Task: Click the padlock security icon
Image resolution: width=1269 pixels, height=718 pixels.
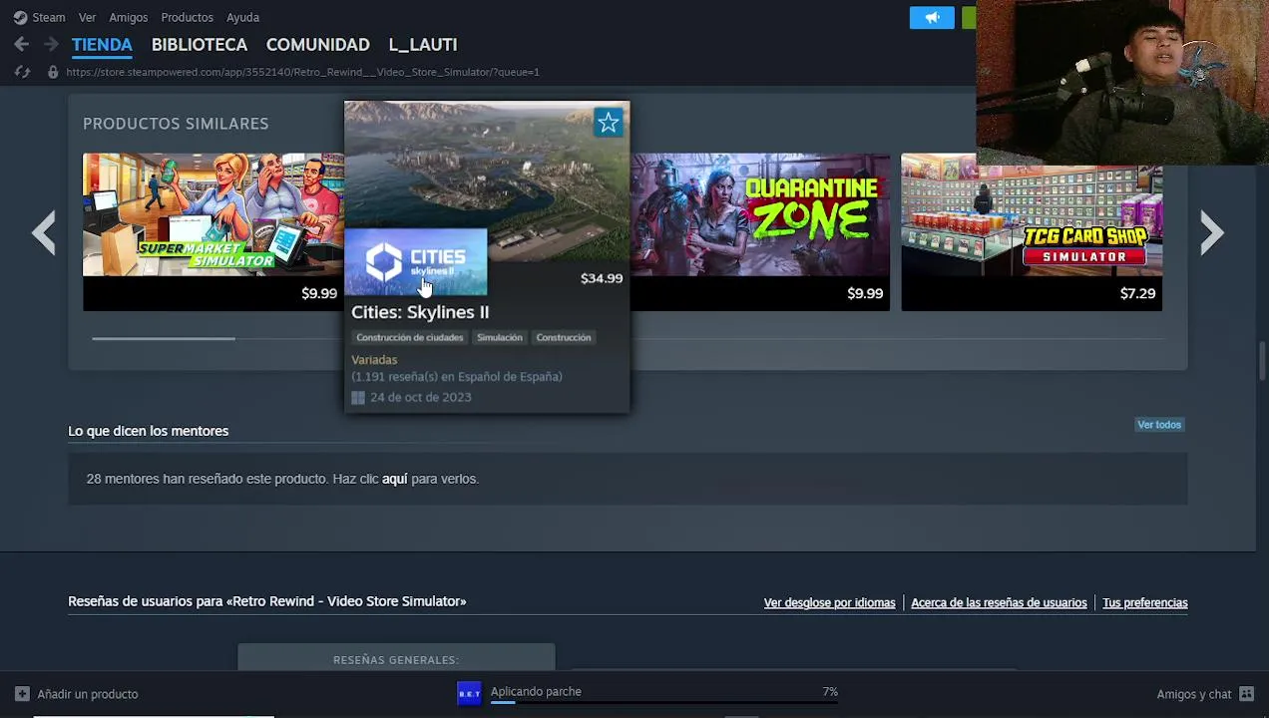Action: point(53,72)
